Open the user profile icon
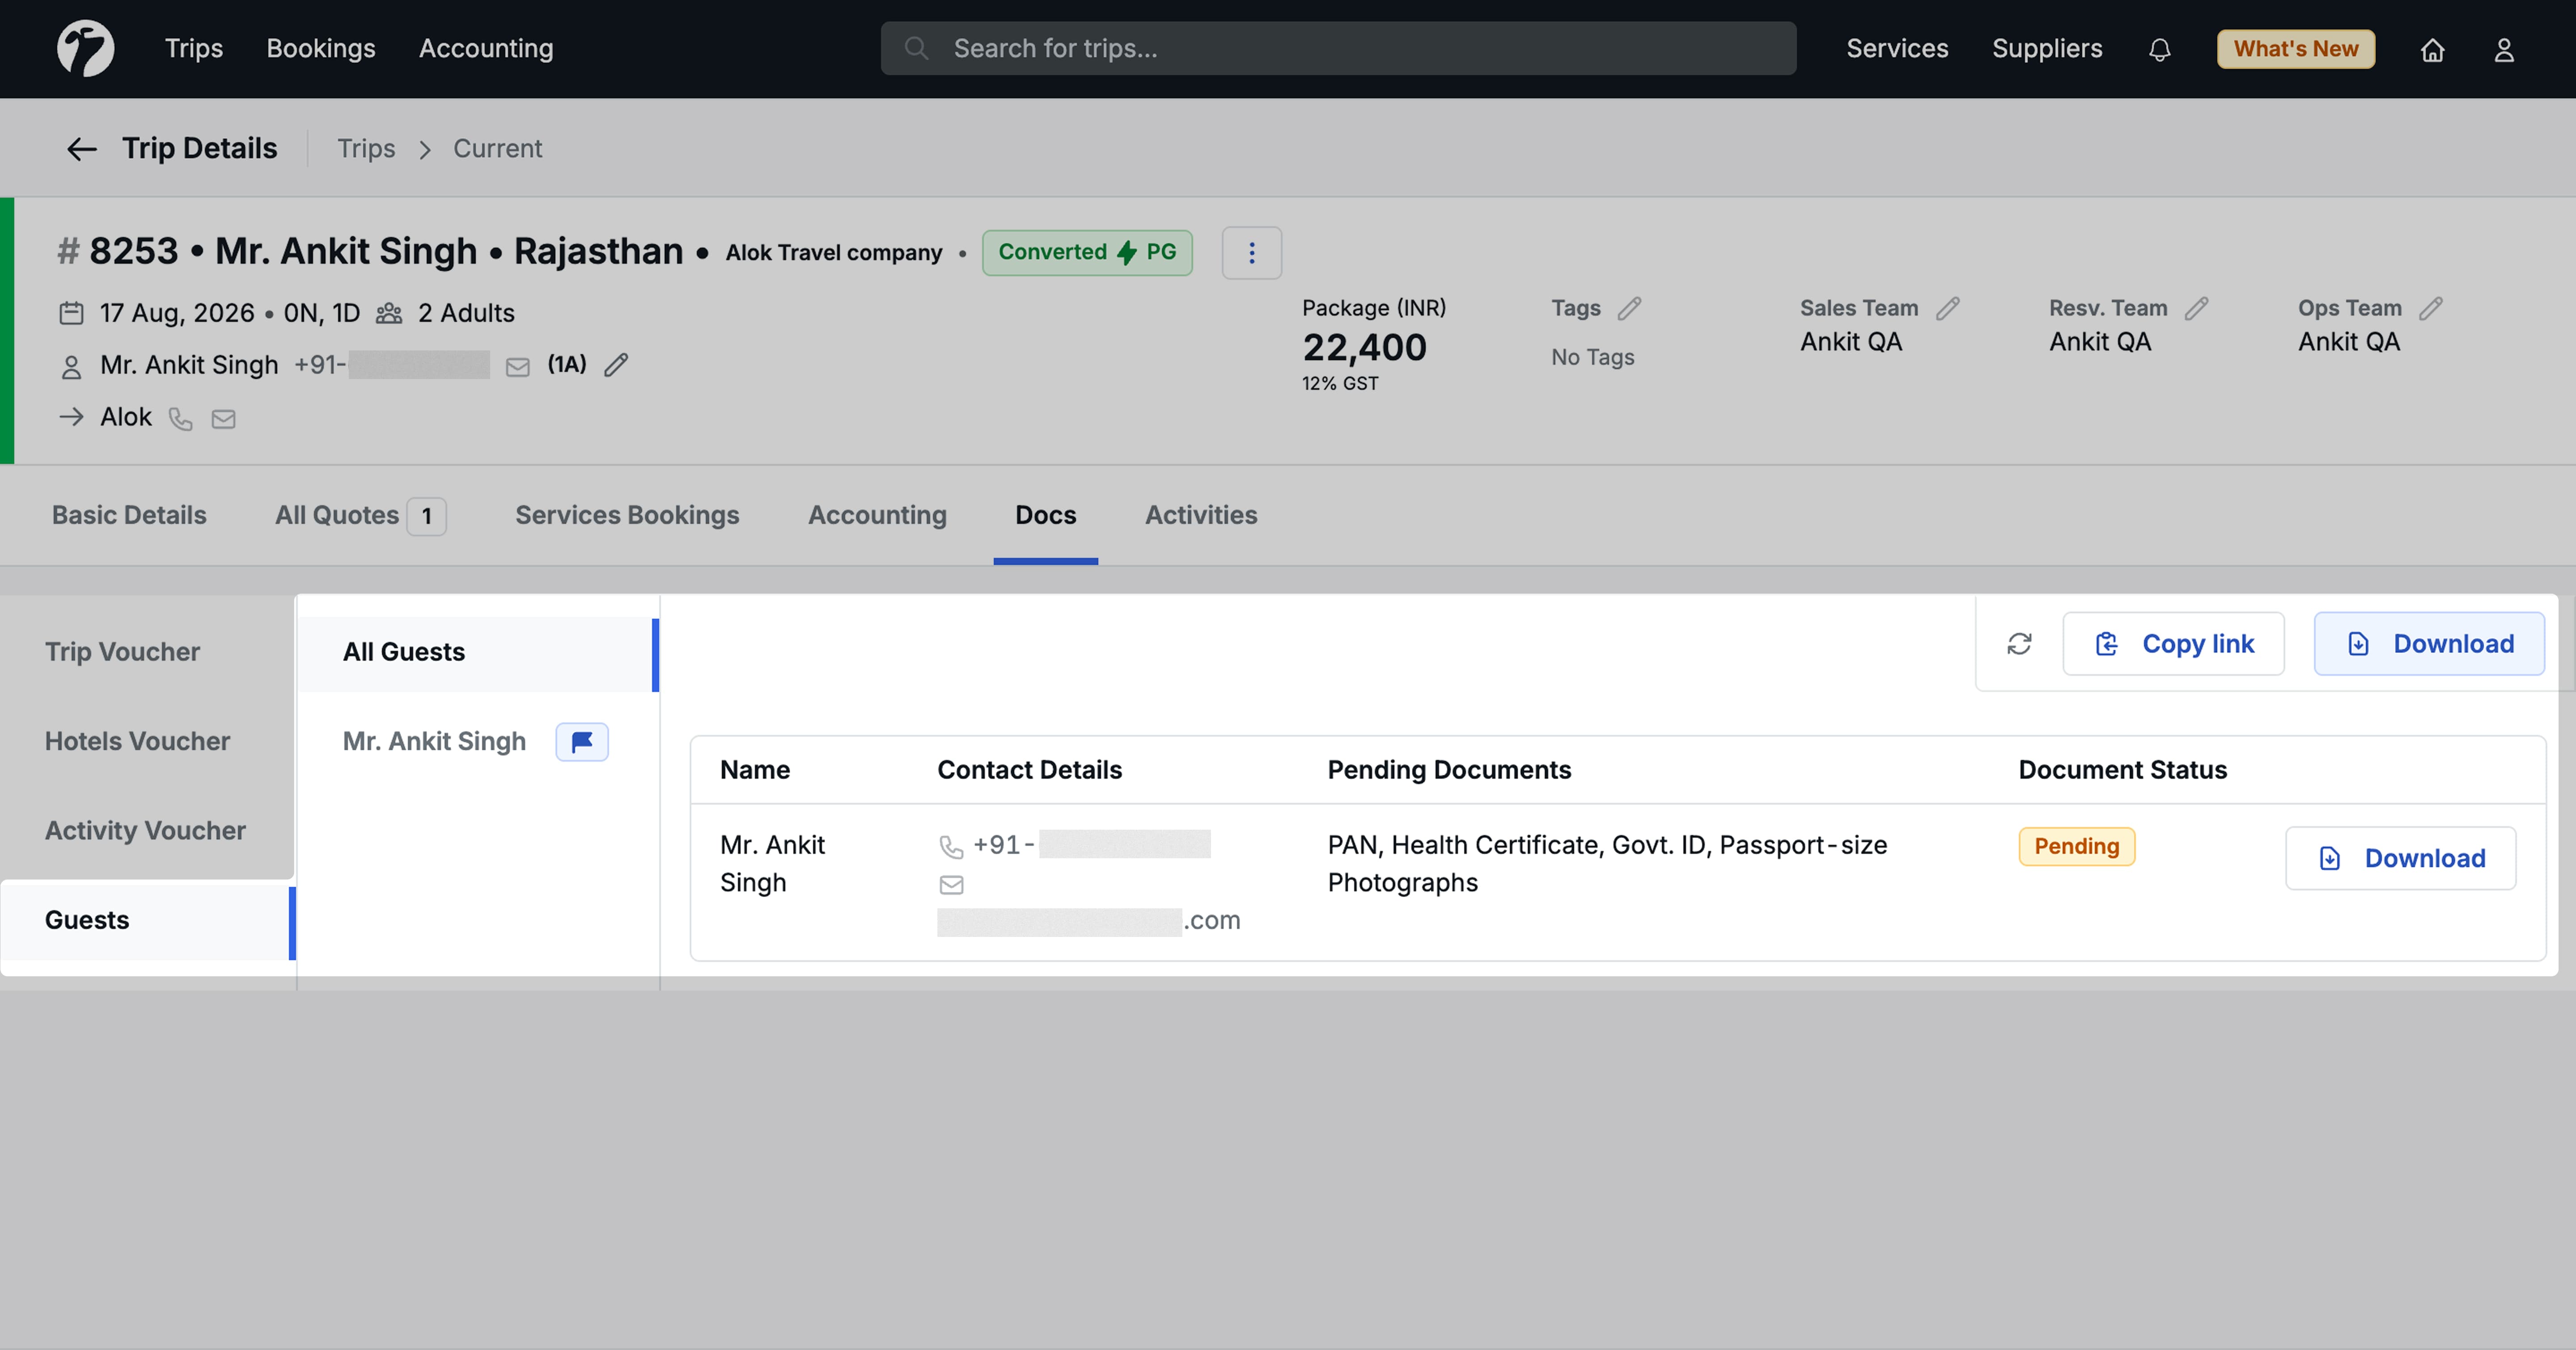 (2503, 49)
